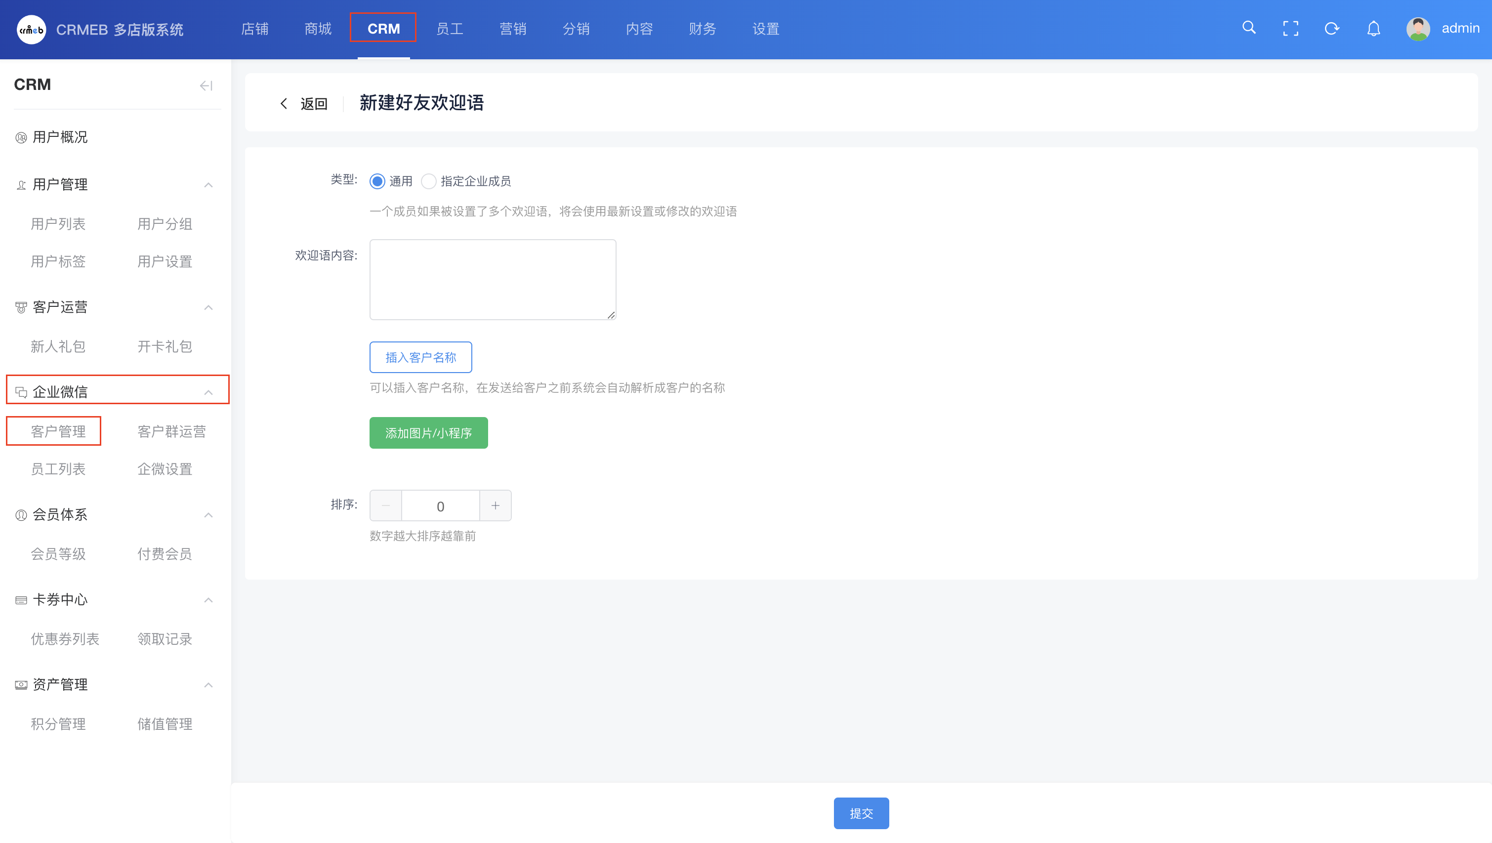This screenshot has height=843, width=1492.
Task: Switch to the 员工 top menu
Action: tap(450, 29)
